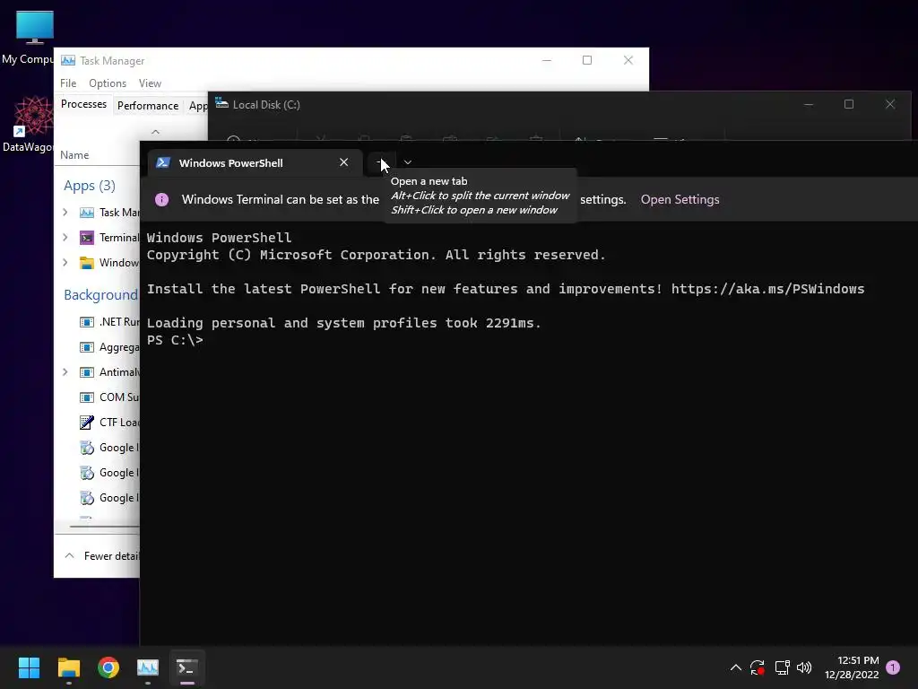Launch Google Chrome from the taskbar

(108, 667)
